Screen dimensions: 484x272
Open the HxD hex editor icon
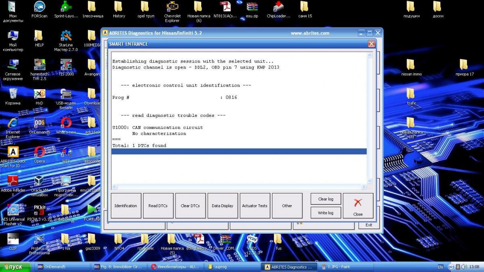39,97
